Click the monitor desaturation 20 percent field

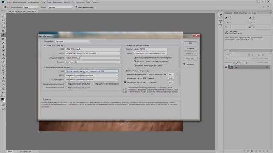tap(171, 74)
